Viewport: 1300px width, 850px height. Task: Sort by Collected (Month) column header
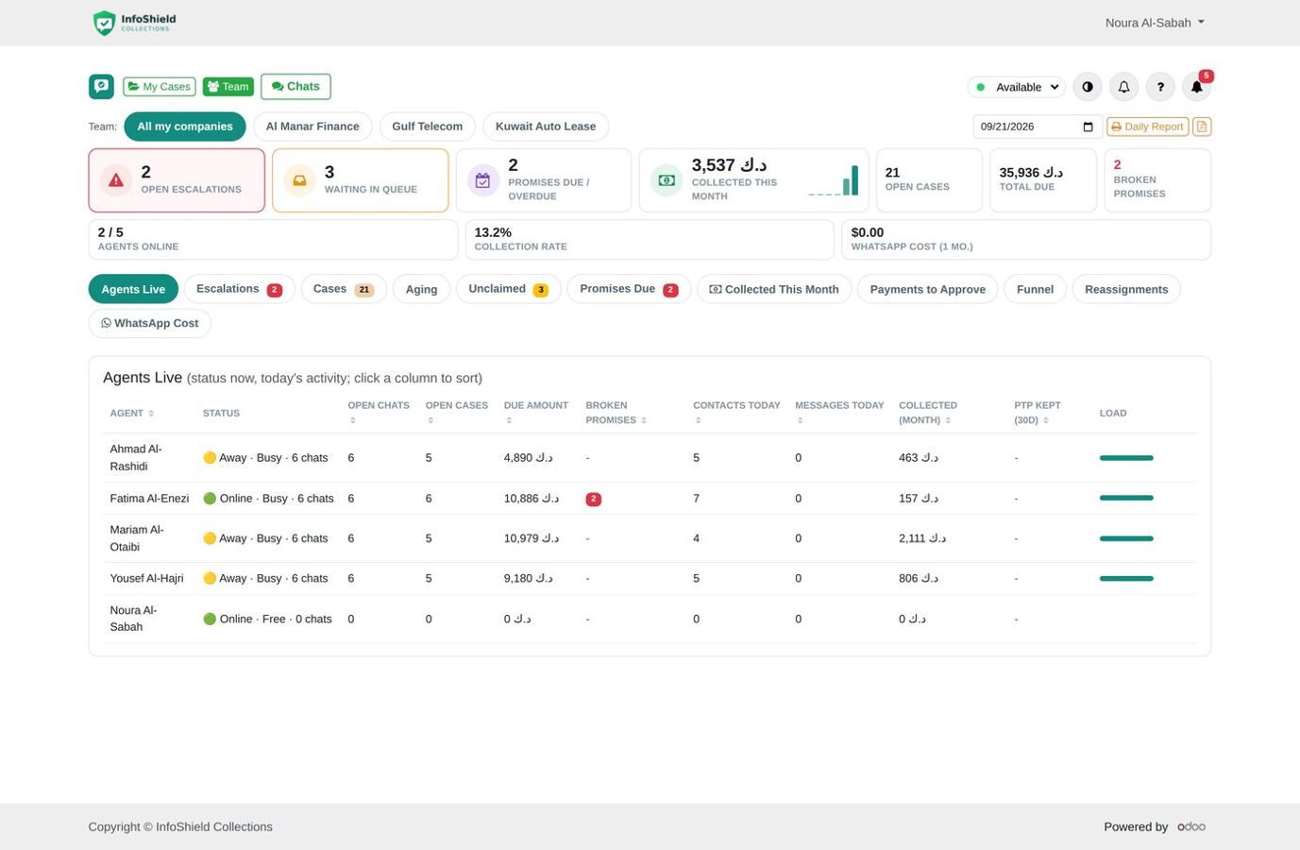928,413
